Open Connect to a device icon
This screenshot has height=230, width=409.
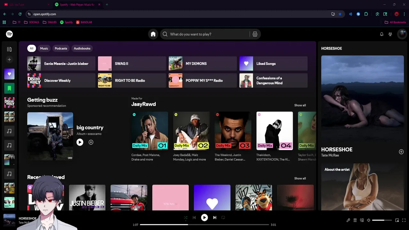pyautogui.click(x=362, y=220)
